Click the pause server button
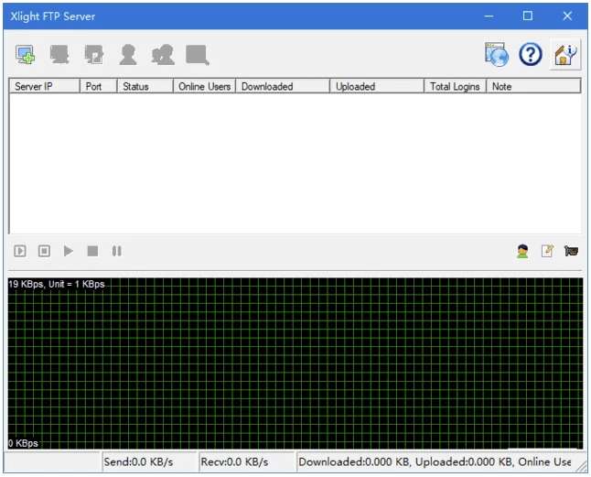Screen dimensions: 591x477 [117, 251]
